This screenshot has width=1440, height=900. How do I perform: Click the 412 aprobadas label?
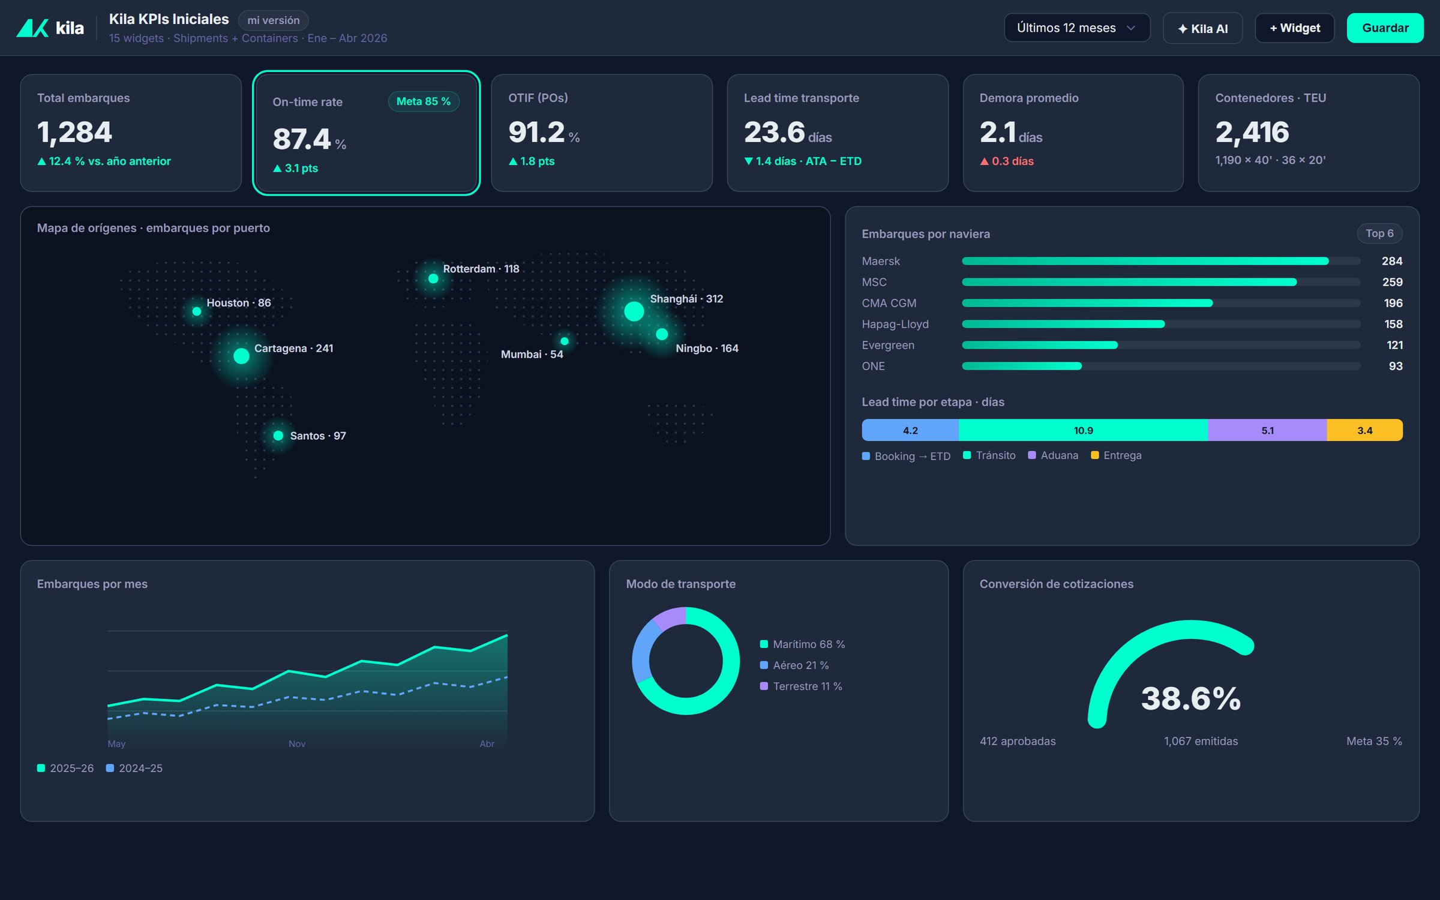pos(1018,741)
